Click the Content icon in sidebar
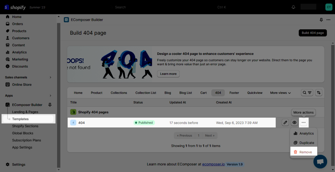335x172 pixels. (8, 45)
